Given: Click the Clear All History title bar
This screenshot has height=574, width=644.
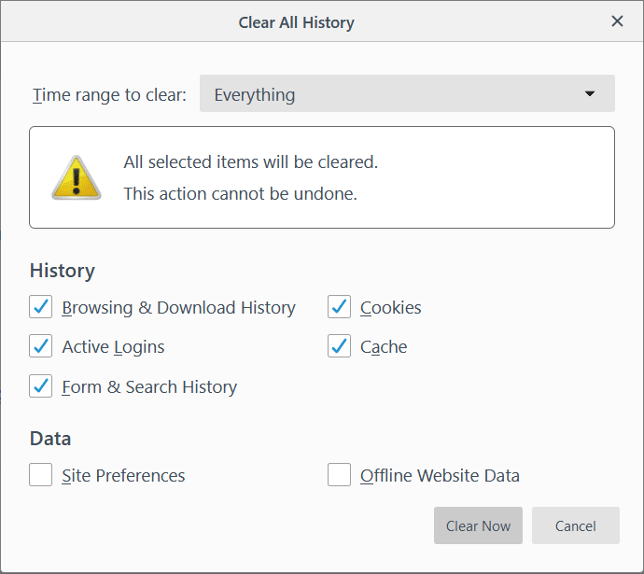Looking at the screenshot, I should 296,21.
